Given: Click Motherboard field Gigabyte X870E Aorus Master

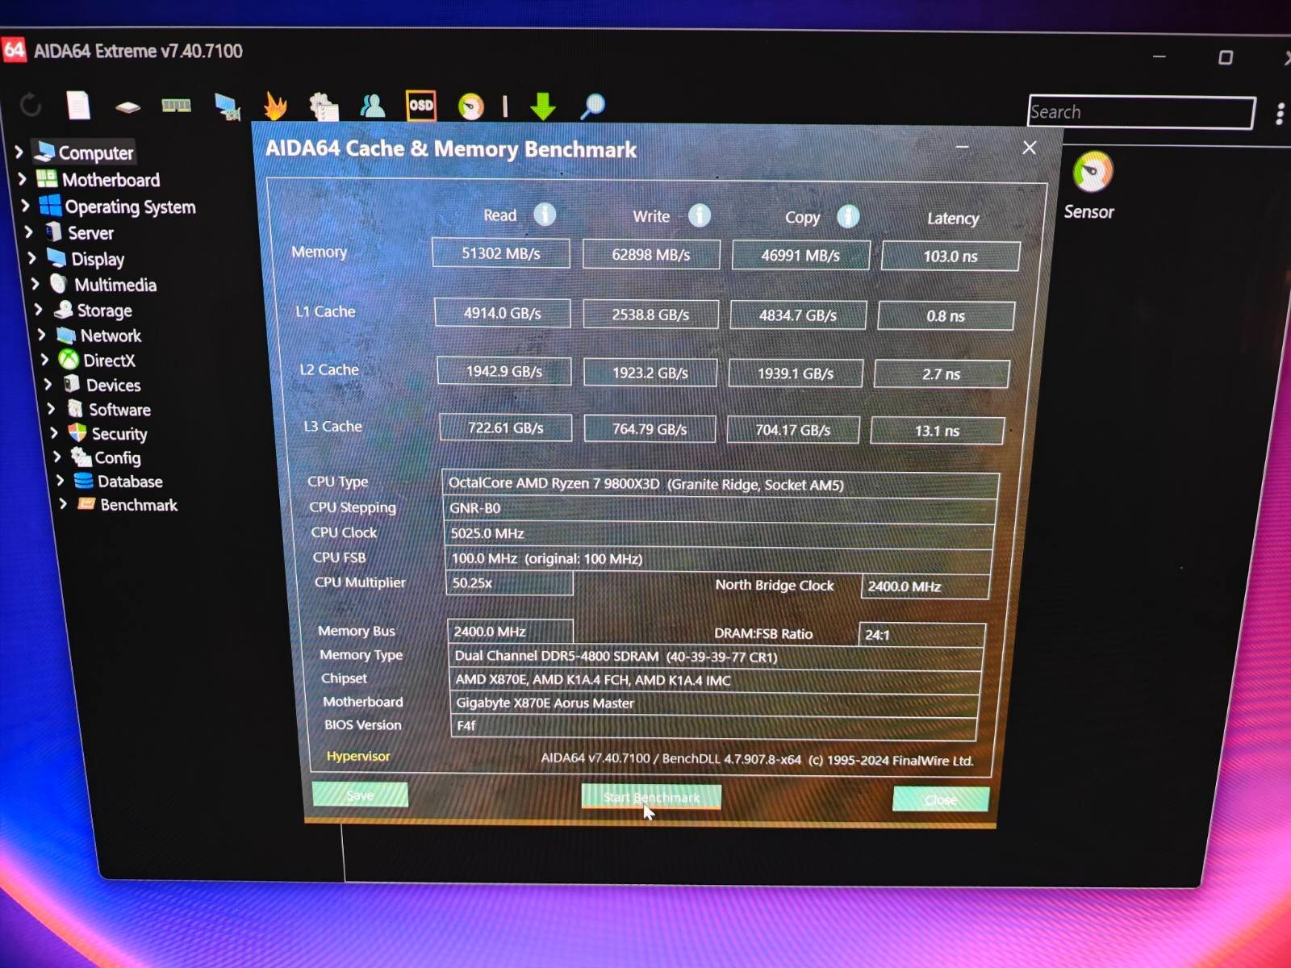Looking at the screenshot, I should coord(714,703).
